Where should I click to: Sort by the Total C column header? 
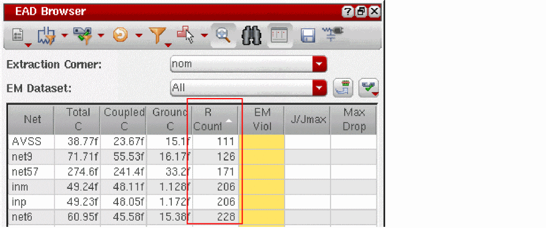78,120
